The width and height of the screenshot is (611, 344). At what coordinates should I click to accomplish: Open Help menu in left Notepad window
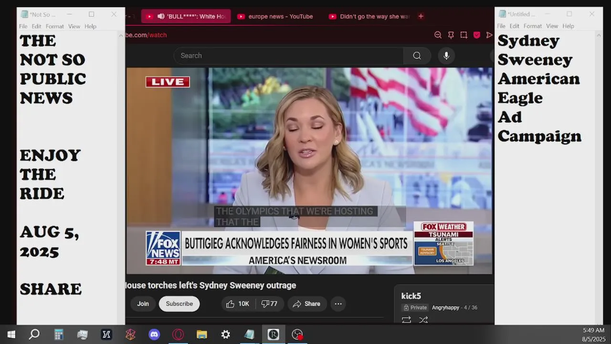[x=90, y=26]
